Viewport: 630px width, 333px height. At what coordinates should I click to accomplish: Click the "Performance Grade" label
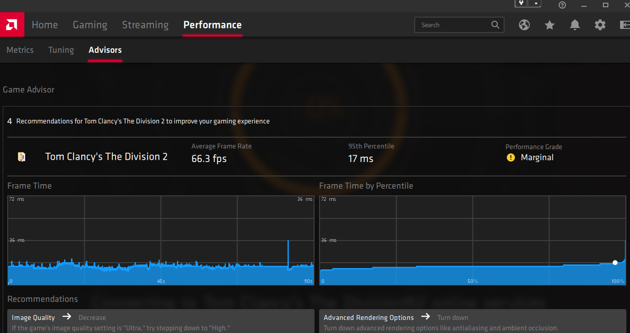coord(534,147)
